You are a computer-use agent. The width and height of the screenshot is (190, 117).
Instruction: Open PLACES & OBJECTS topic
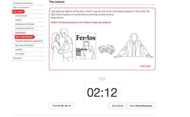point(24,29)
